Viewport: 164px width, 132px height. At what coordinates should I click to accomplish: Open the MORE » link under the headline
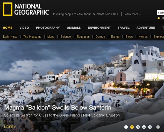(x=10, y=127)
